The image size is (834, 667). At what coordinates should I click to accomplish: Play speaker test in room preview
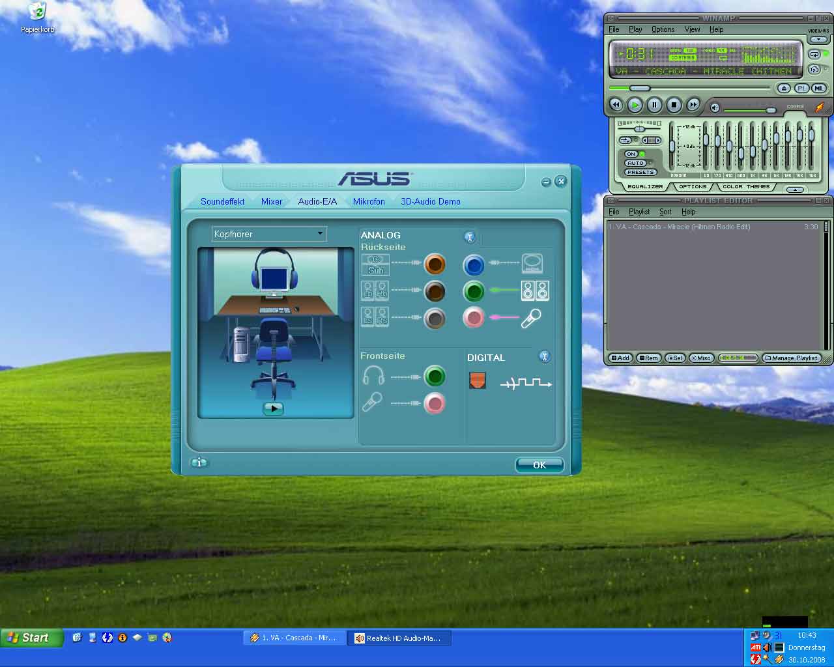tap(273, 408)
